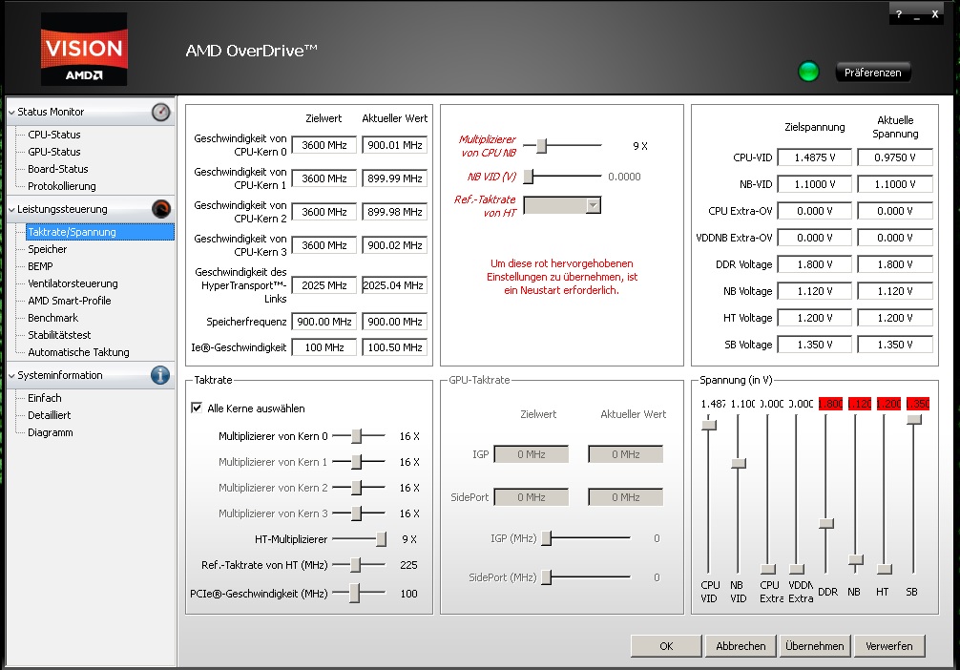The height and width of the screenshot is (670, 960).
Task: Collapse the Leistungssteuerung section
Action: coord(11,209)
